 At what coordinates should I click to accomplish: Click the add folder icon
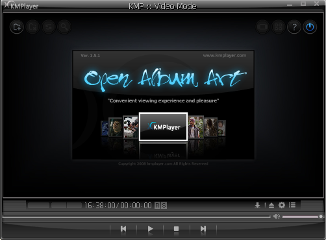(17, 27)
